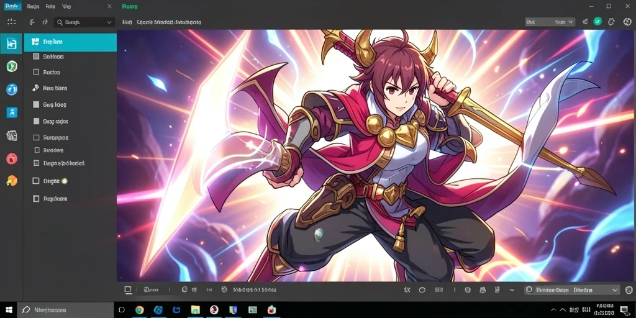Viewport: 636px width, 318px height.
Task: Open the red round icon in left strip
Action: point(12,158)
